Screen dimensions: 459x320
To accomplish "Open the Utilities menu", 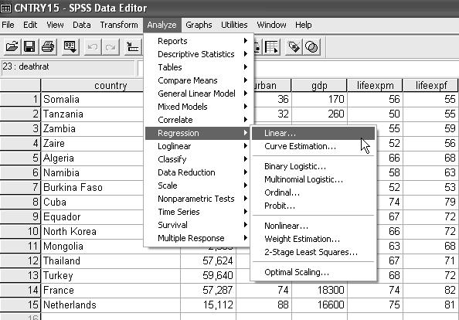I will 234,25.
